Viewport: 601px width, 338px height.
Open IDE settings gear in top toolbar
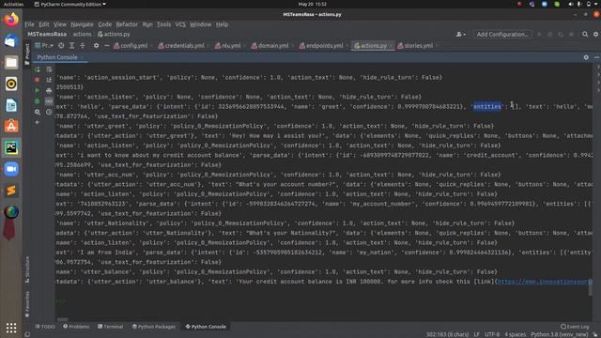tap(596, 35)
